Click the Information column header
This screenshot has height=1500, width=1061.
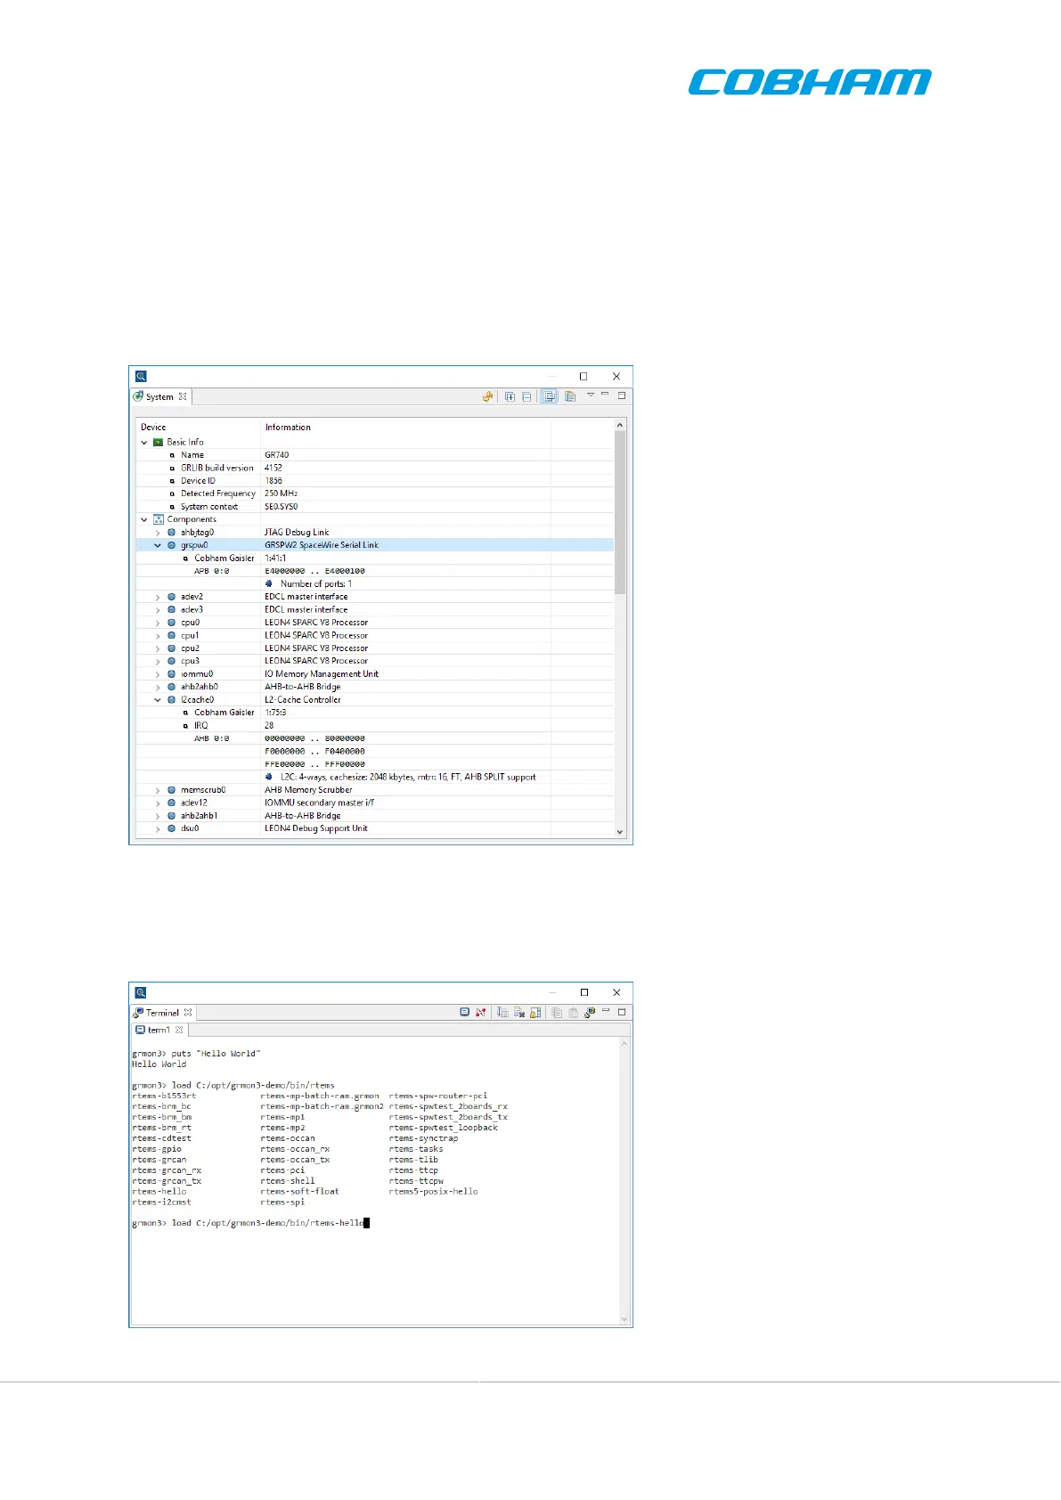point(288,428)
